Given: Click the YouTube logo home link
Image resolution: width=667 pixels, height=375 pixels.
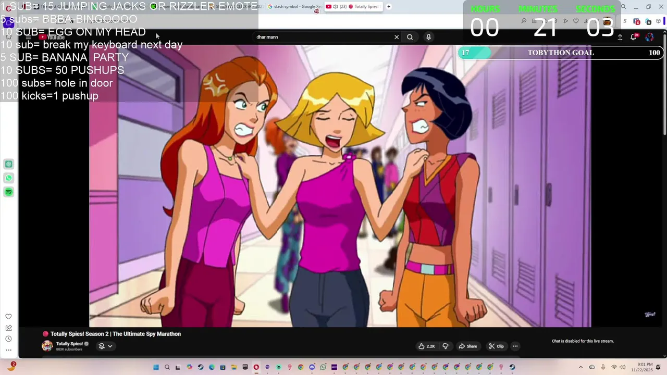Looking at the screenshot, I should (x=52, y=37).
